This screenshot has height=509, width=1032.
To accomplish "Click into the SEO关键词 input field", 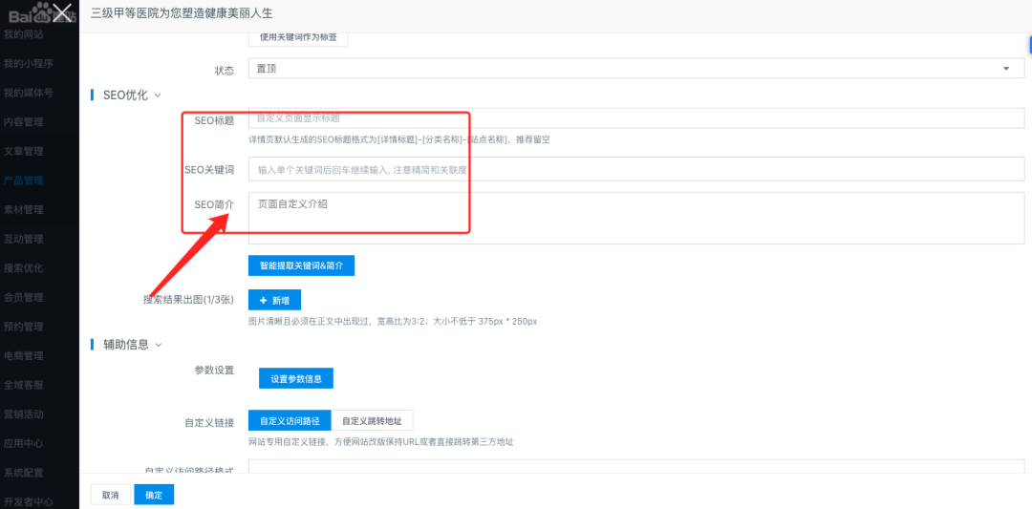I will coord(635,169).
